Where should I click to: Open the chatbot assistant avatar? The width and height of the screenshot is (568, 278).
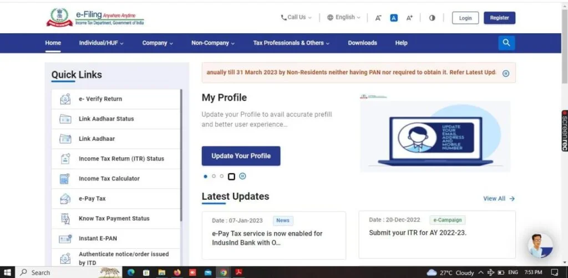click(x=540, y=245)
